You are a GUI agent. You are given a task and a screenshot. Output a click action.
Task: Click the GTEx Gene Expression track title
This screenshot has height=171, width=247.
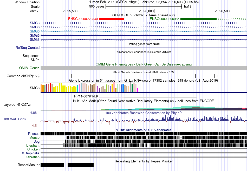(x=144, y=81)
